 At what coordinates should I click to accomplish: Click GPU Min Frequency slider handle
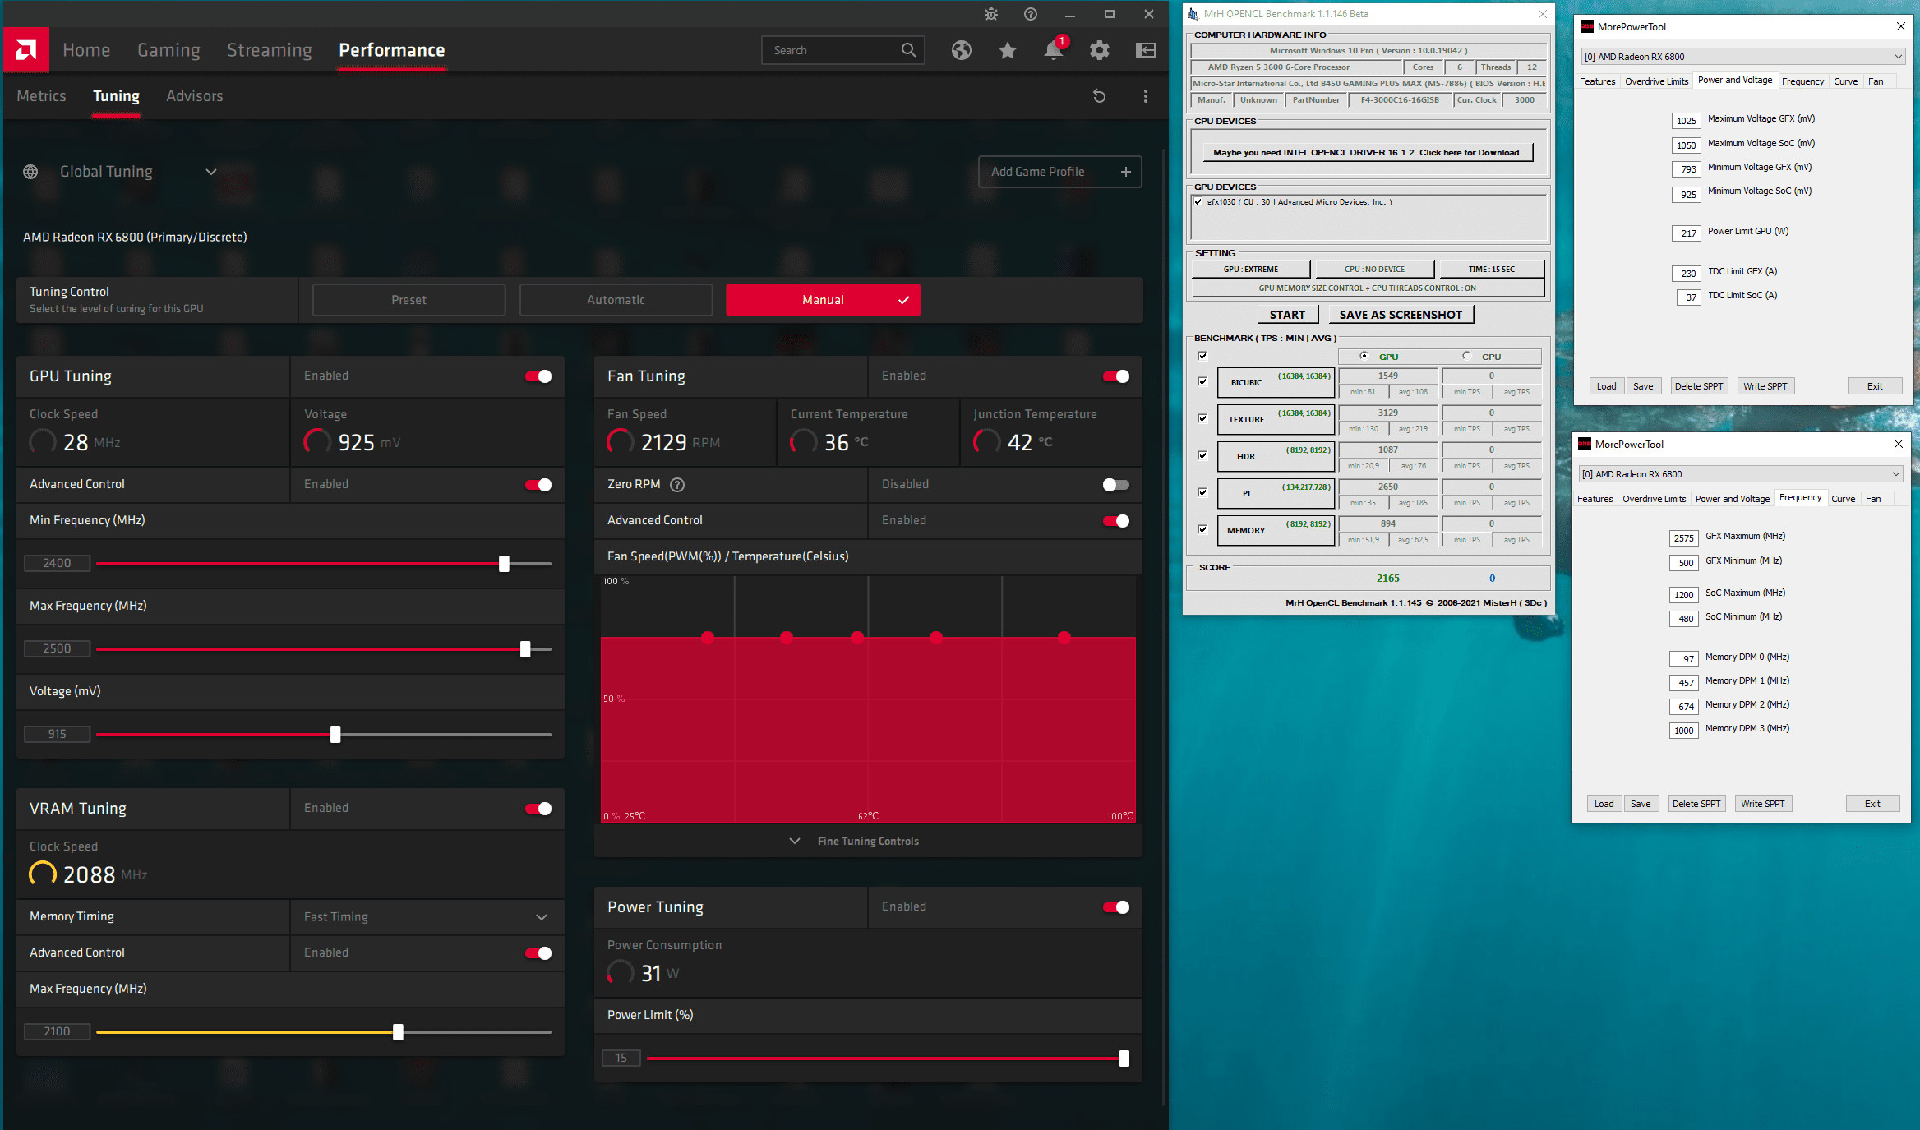pos(504,564)
